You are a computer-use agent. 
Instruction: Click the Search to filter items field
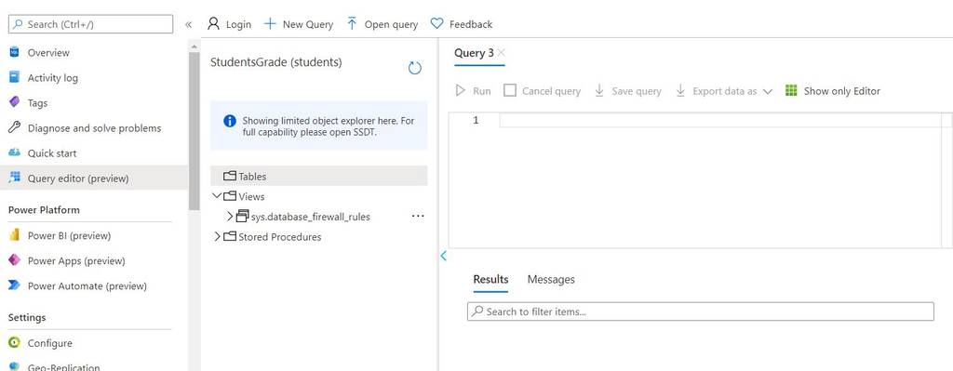(x=700, y=311)
